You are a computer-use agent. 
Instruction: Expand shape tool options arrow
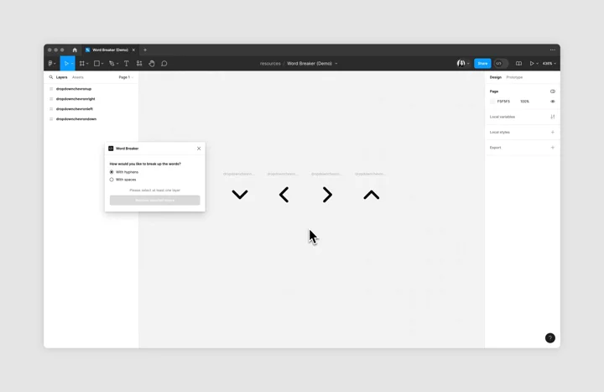tap(102, 64)
